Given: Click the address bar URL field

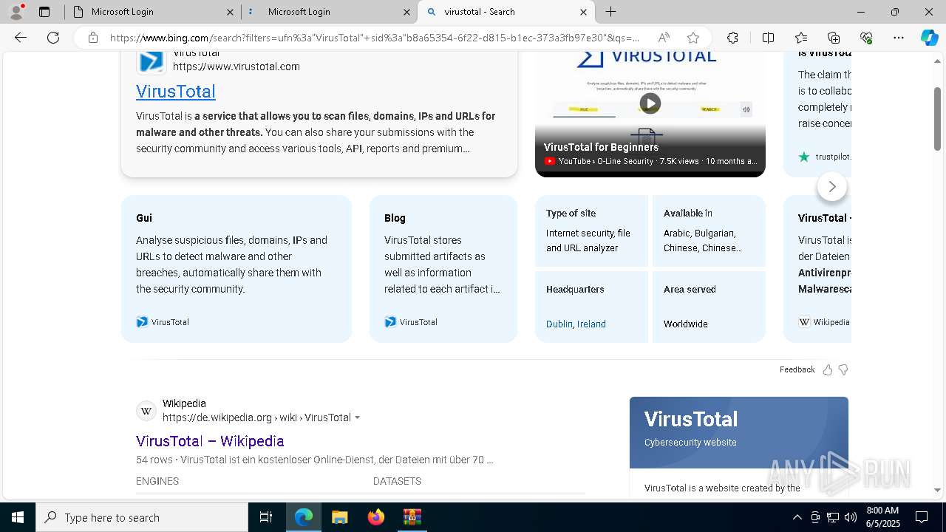Looking at the screenshot, I should 375,38.
